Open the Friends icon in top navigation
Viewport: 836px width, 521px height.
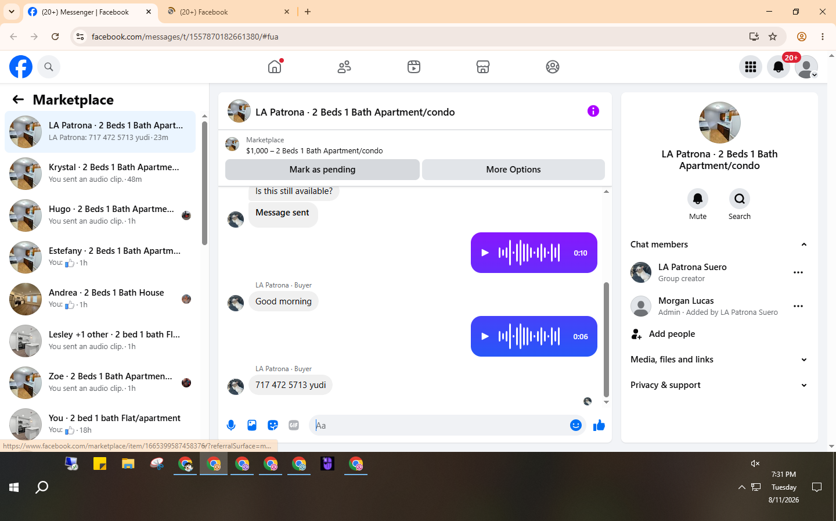click(344, 67)
